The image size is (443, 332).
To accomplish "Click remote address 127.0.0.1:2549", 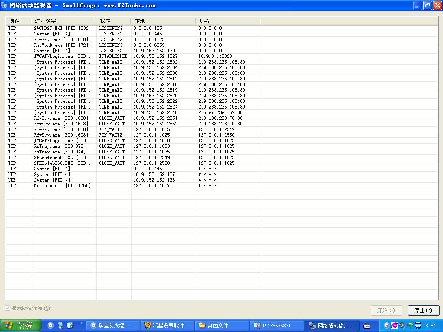I will coord(216,130).
